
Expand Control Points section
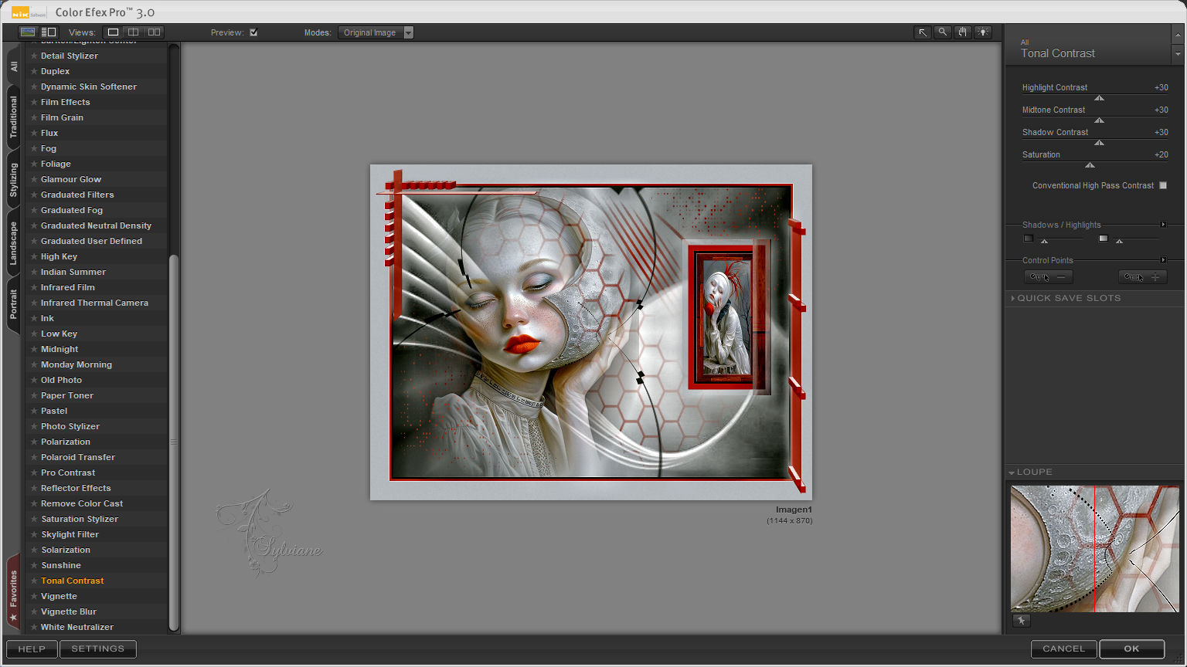1163,260
